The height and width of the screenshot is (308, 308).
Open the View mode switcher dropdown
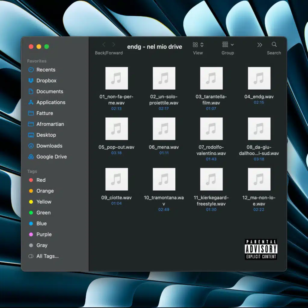pyautogui.click(x=198, y=45)
